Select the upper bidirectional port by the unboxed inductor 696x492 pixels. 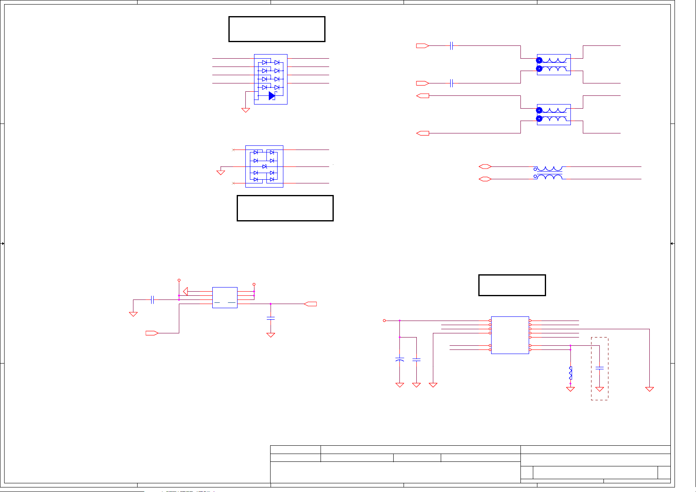tap(485, 166)
